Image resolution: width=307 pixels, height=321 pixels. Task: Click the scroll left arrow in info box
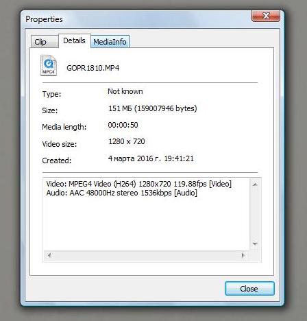tap(49, 255)
